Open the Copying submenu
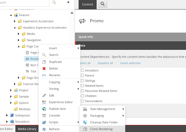 click(x=60, y=82)
